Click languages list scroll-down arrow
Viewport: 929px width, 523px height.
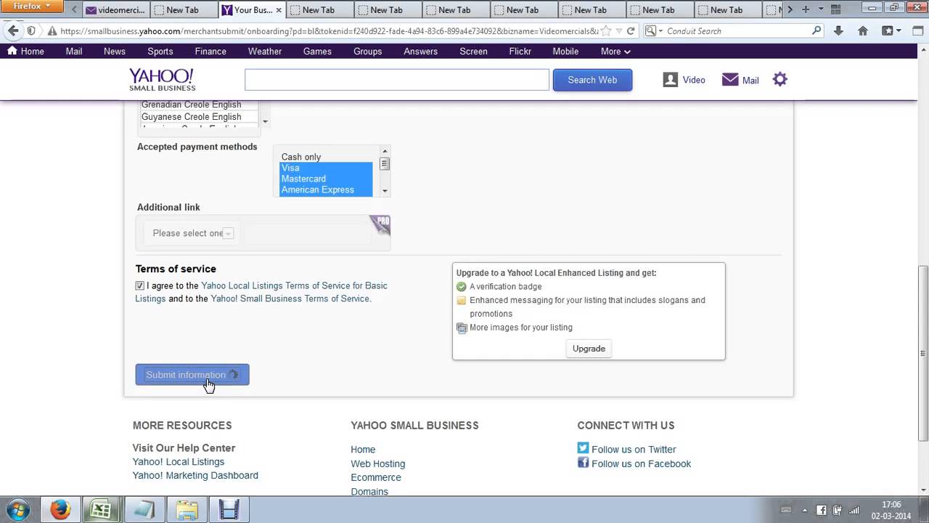click(x=265, y=121)
